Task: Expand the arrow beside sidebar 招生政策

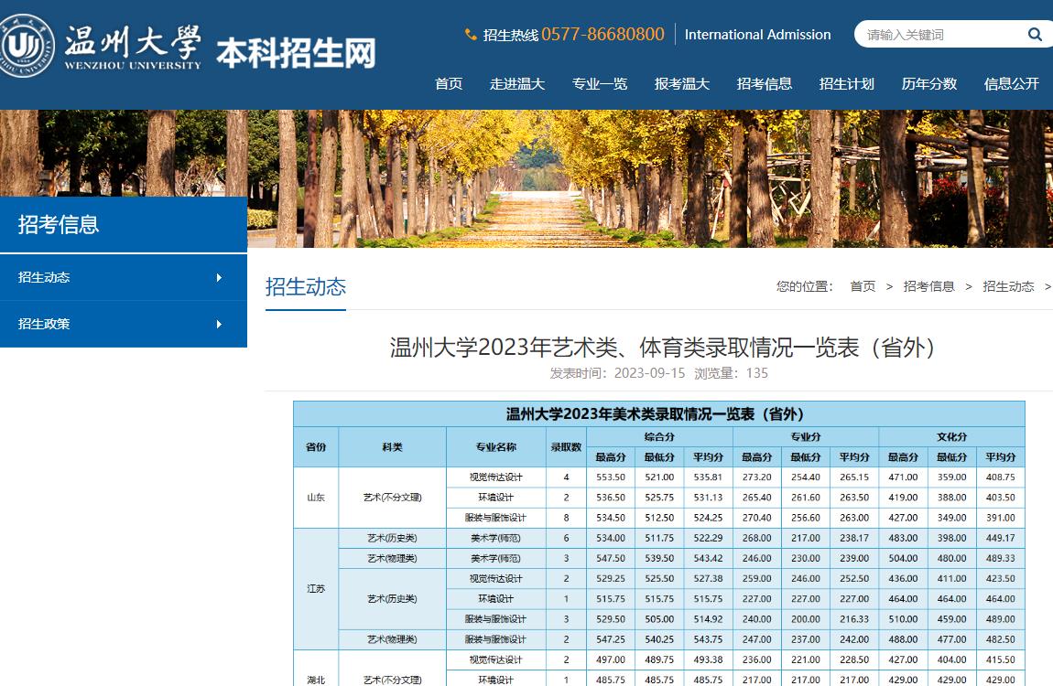Action: (x=219, y=324)
